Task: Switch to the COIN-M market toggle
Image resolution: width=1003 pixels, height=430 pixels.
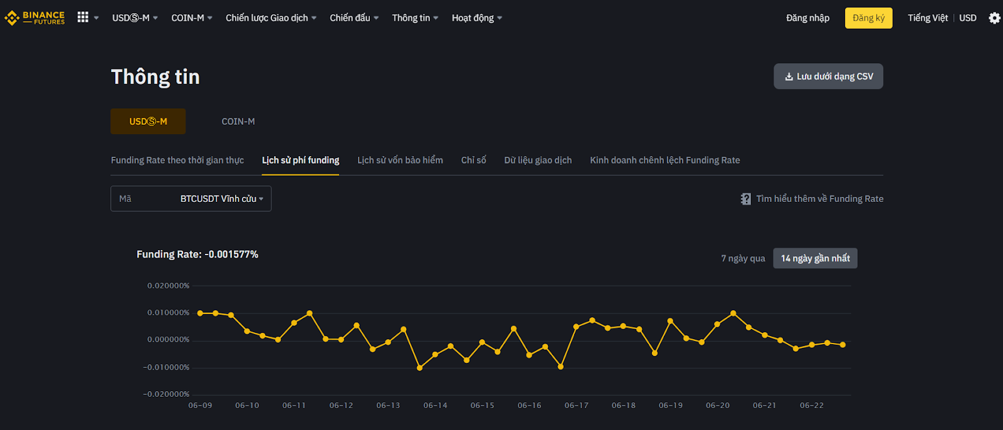Action: 238,122
